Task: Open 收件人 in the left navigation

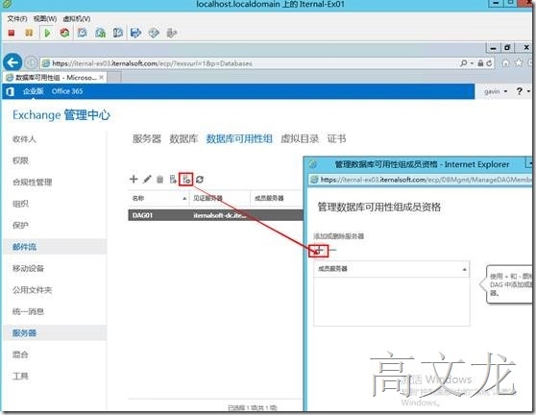Action: pos(24,139)
